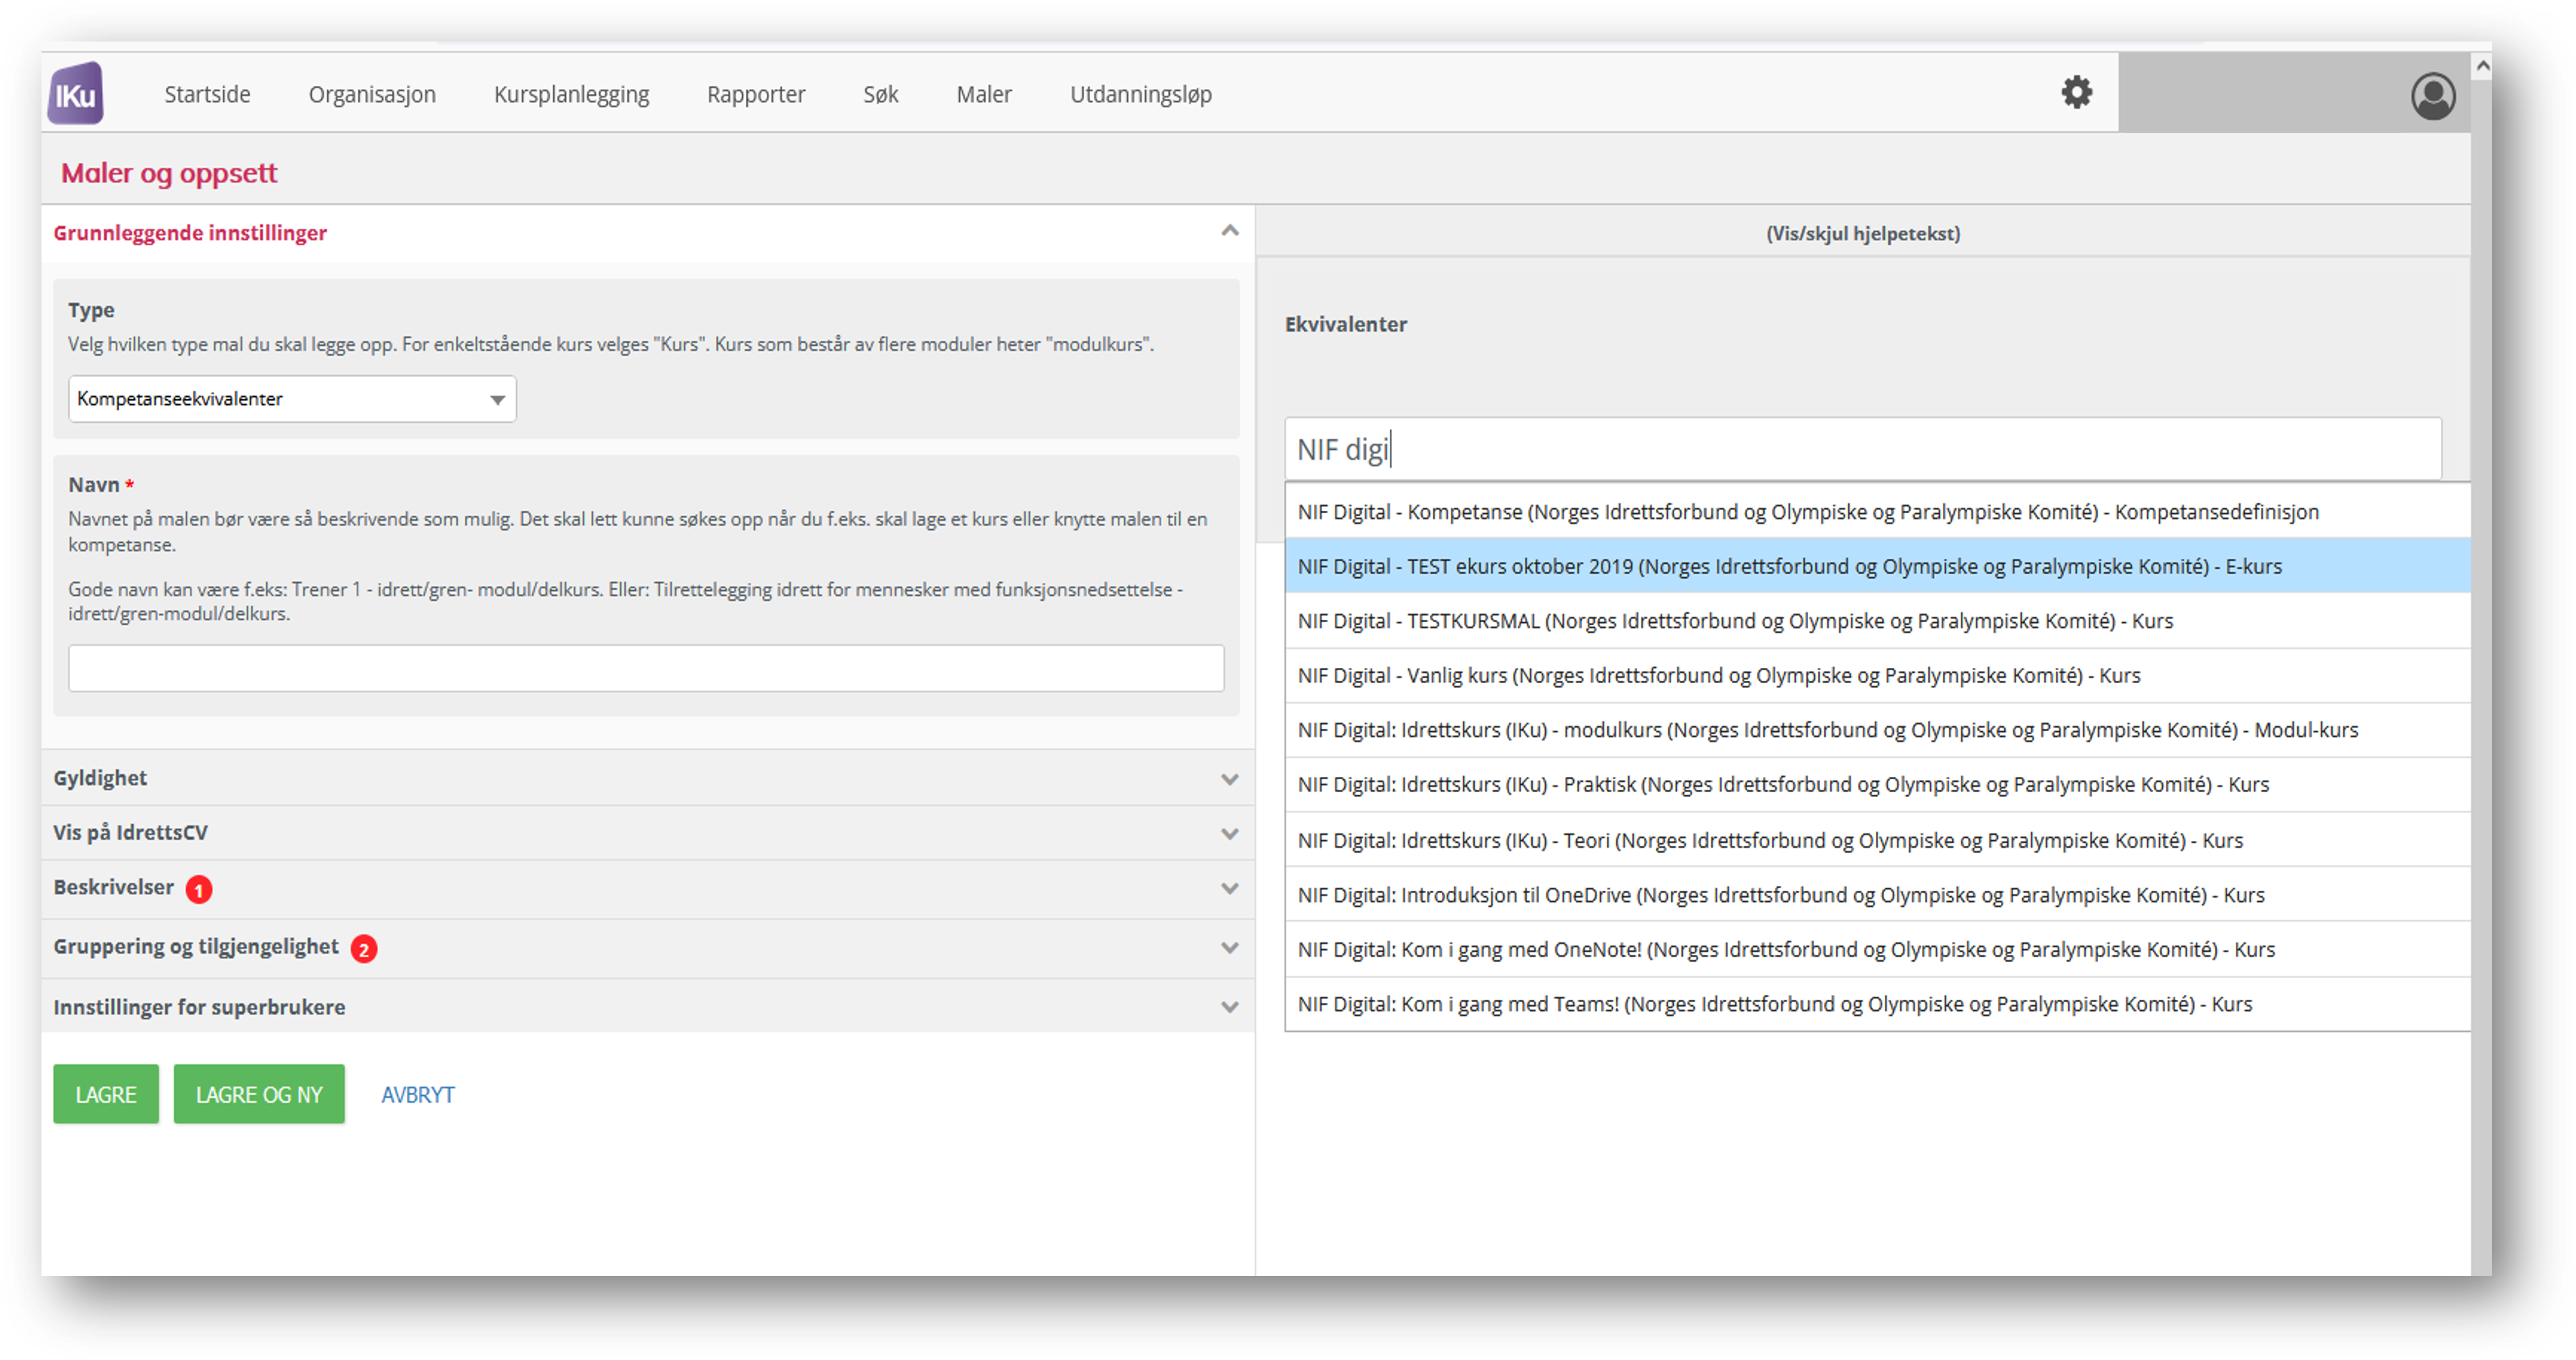Open the Maler menu
The image size is (2576, 1360).
click(x=984, y=94)
